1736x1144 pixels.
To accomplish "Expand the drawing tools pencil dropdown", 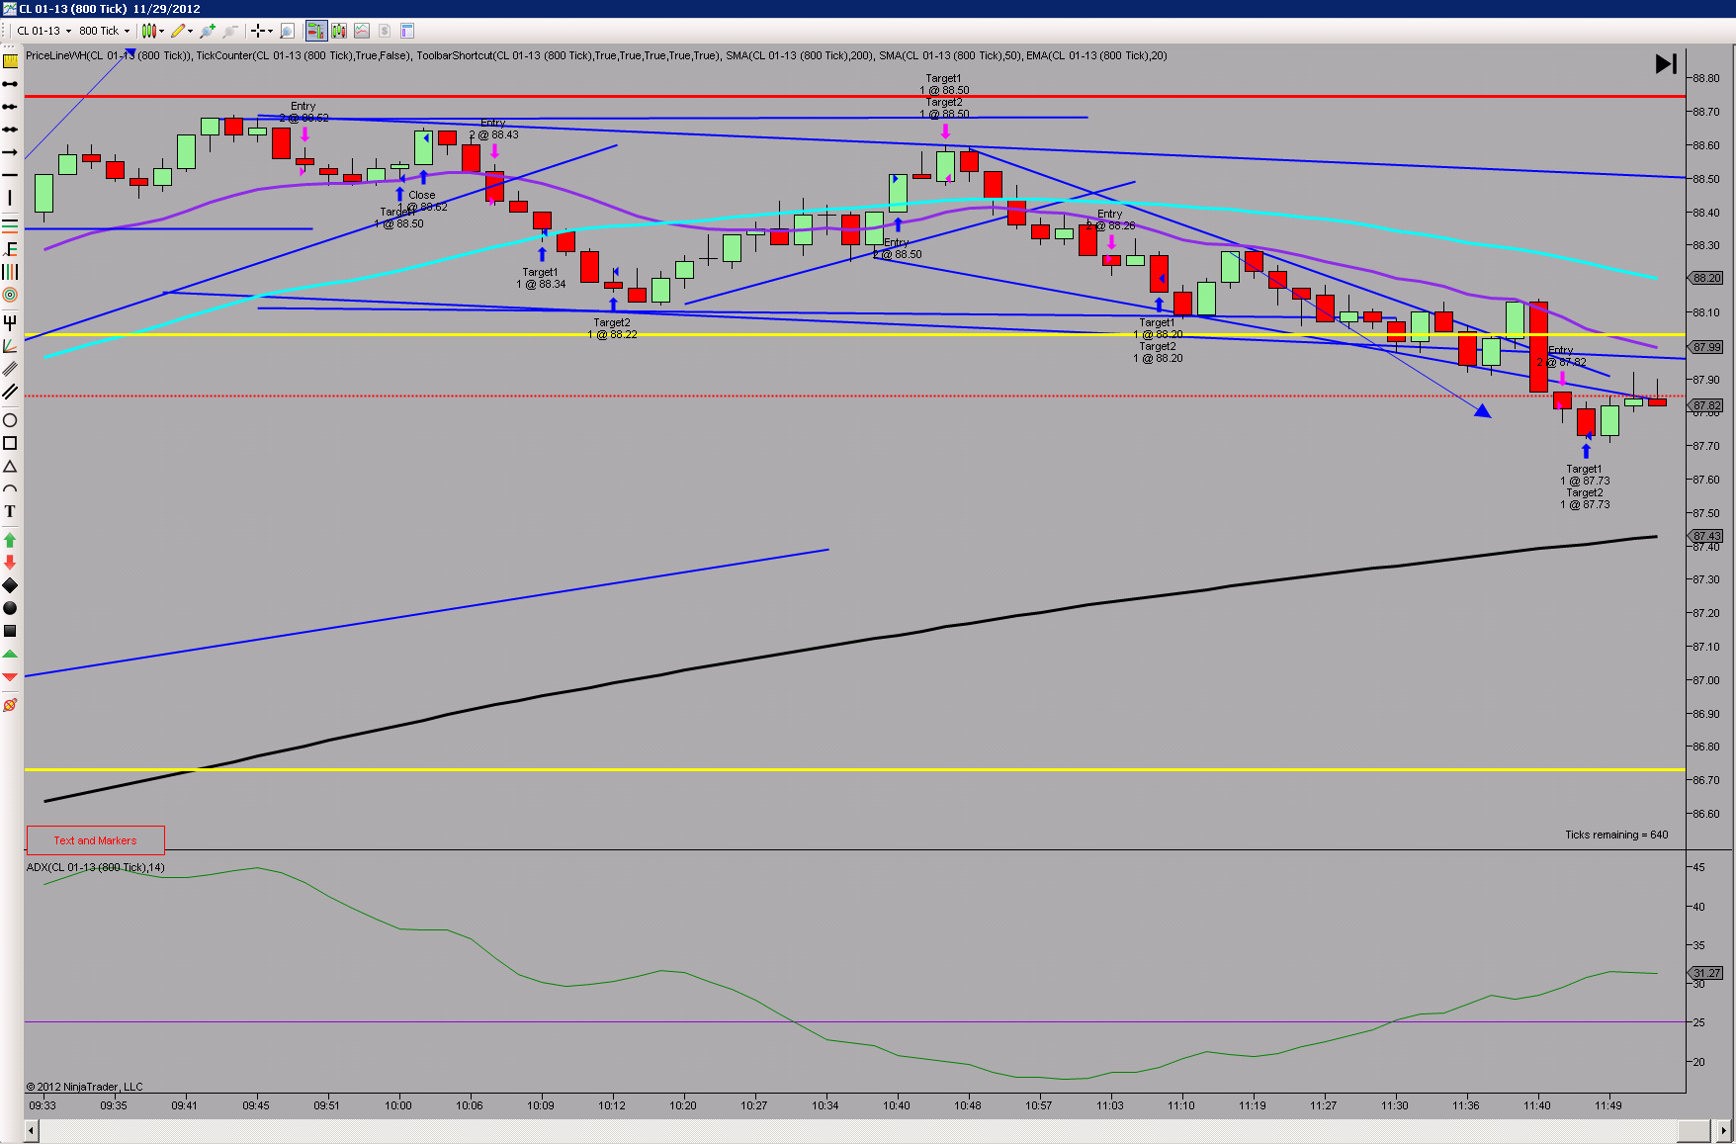I will pos(190,31).
